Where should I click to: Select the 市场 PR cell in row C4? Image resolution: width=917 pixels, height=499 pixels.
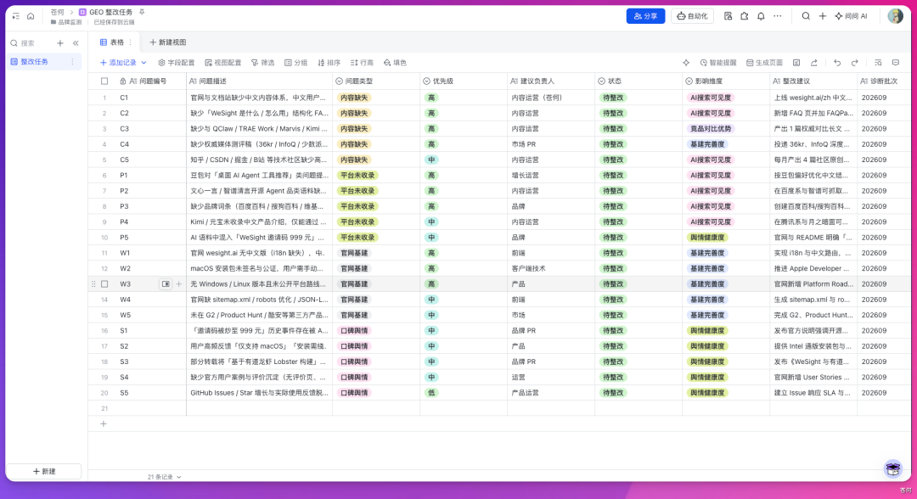(551, 144)
